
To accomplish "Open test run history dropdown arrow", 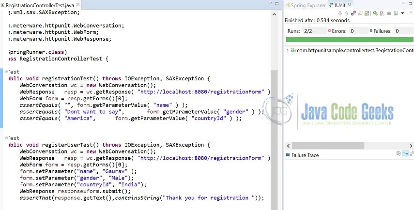I will [x=403, y=13].
